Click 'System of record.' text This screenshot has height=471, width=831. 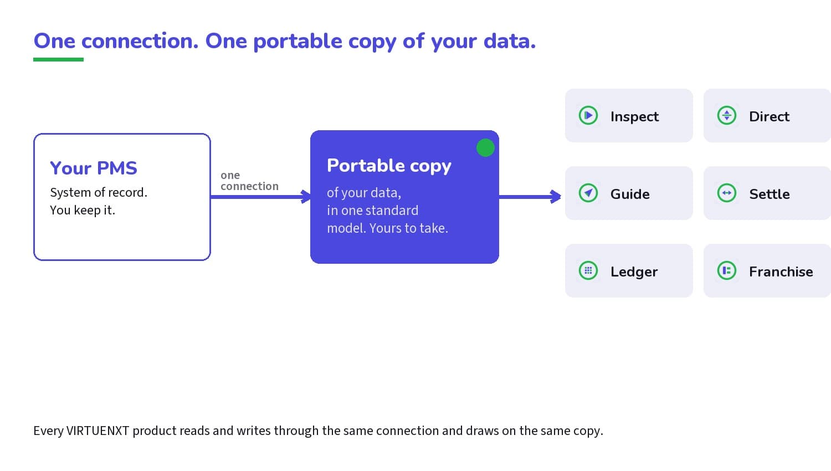point(99,192)
